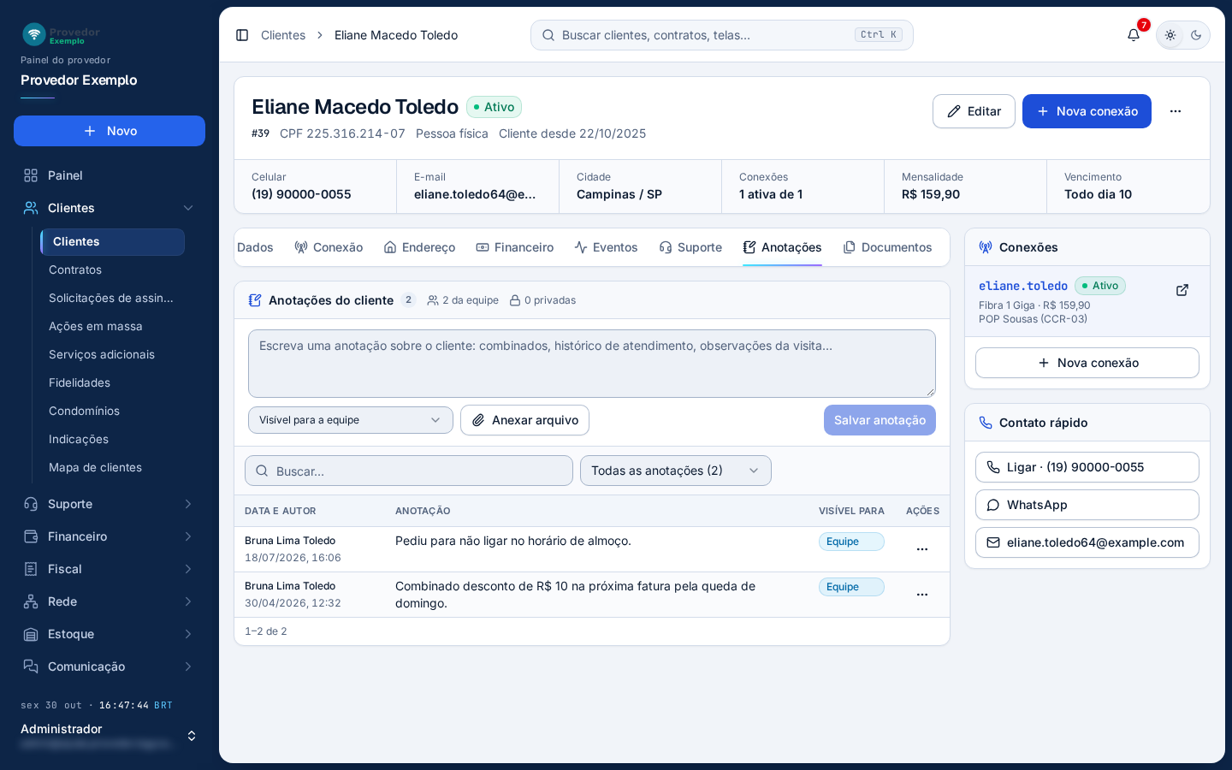Go to Clientes breadcrumb link
The height and width of the screenshot is (770, 1232).
pyautogui.click(x=283, y=35)
